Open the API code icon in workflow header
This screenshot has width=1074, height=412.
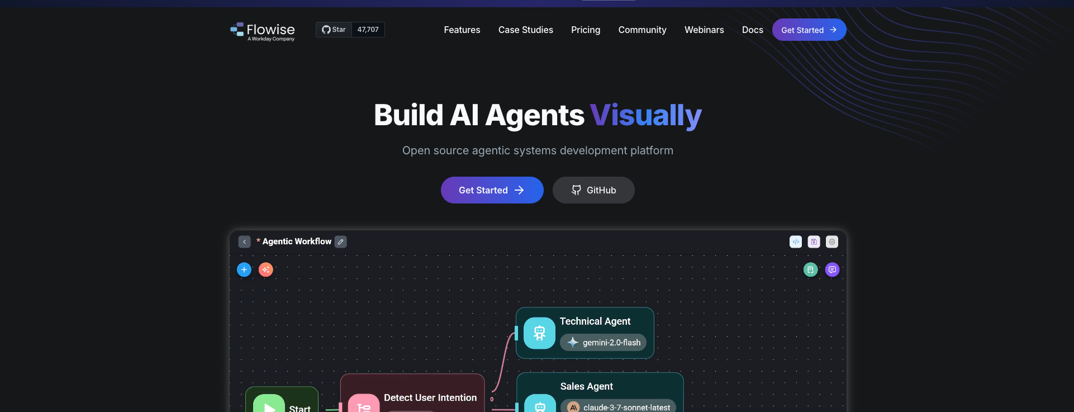796,241
